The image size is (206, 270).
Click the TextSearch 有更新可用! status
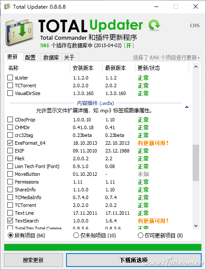click(153, 221)
